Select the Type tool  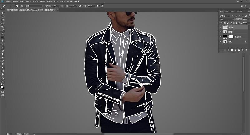click(x=2, y=64)
